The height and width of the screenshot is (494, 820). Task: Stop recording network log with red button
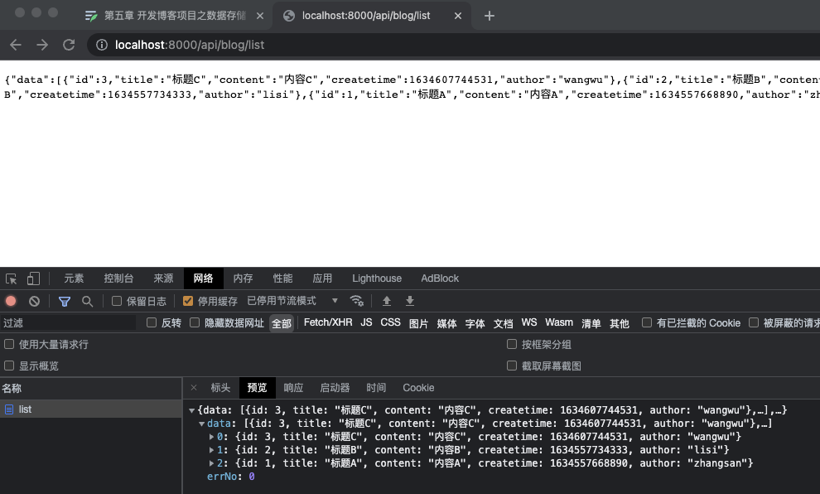point(11,301)
